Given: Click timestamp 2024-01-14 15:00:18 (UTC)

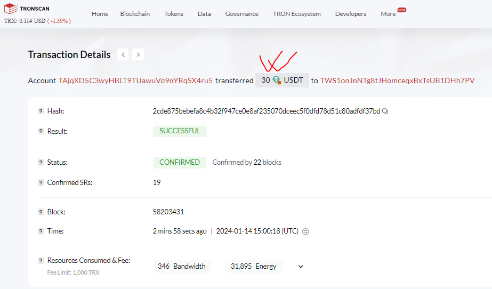Looking at the screenshot, I should [x=257, y=231].
